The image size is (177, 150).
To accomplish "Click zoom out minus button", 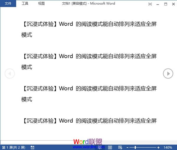I will click(x=127, y=147).
